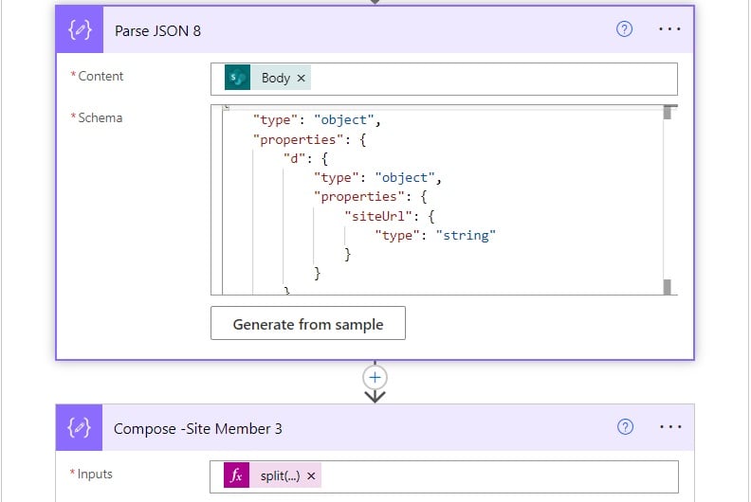The height and width of the screenshot is (502, 751).
Task: Click inside the Schema code editor
Action: click(x=443, y=201)
